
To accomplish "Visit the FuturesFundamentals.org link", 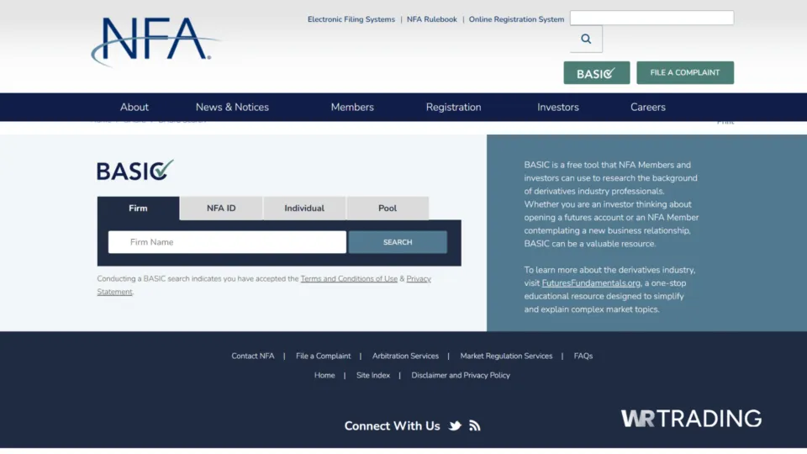I will [591, 283].
